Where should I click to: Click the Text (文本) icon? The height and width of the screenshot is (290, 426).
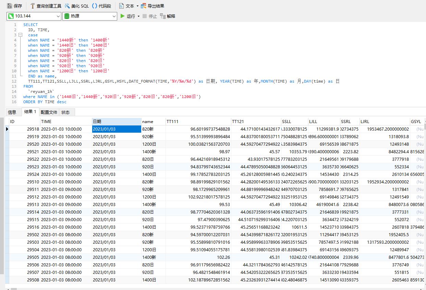[x=122, y=6]
